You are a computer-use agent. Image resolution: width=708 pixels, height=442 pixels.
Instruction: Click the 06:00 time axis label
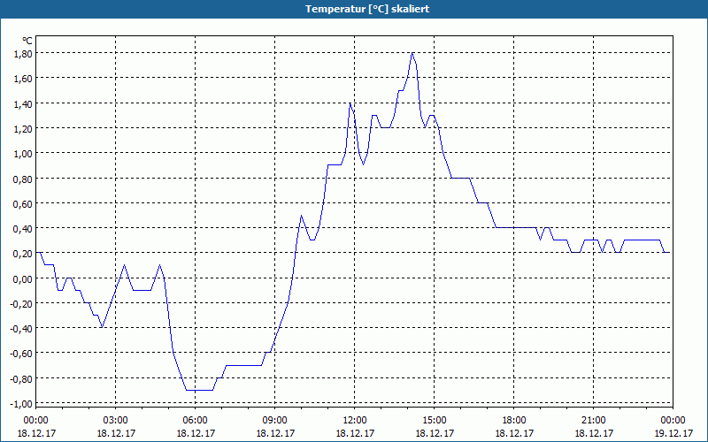pyautogui.click(x=195, y=421)
